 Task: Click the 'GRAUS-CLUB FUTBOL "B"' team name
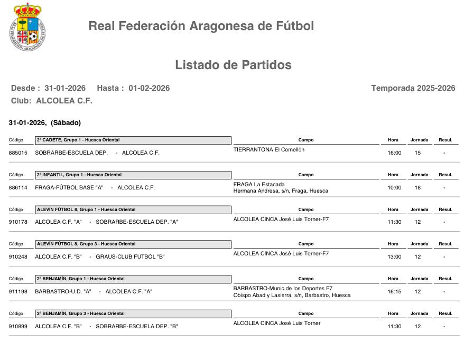[130, 257]
